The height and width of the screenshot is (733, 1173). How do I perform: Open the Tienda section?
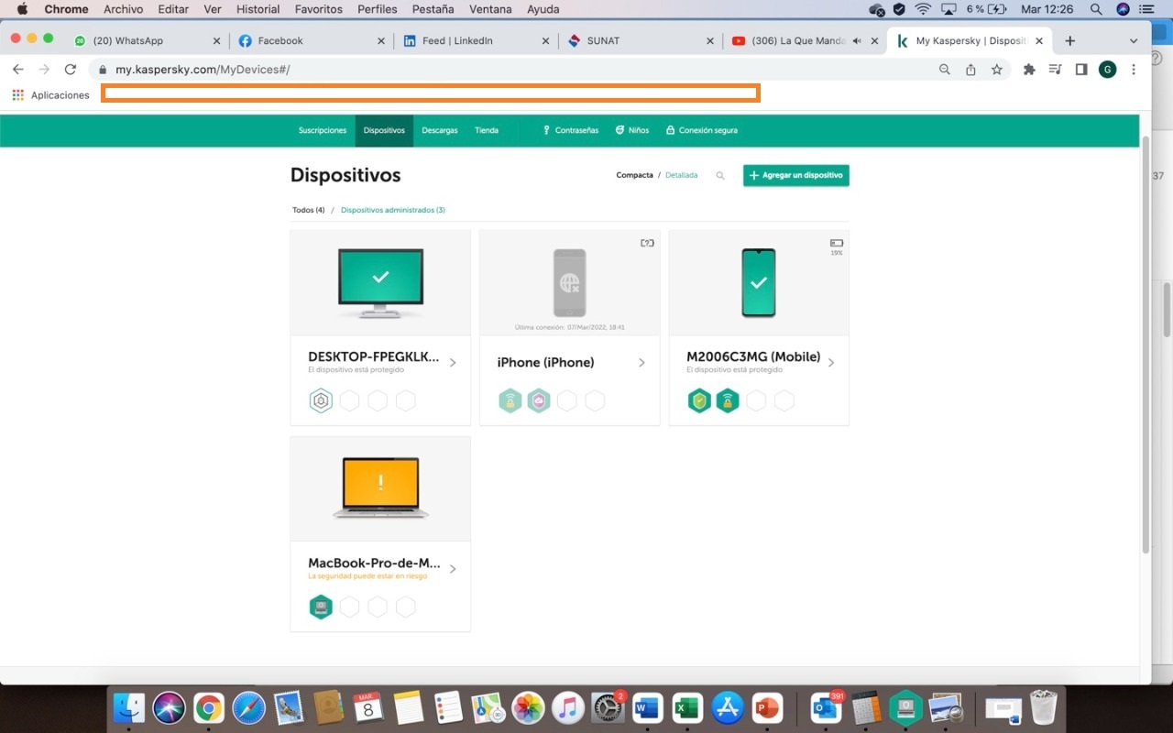(x=487, y=130)
